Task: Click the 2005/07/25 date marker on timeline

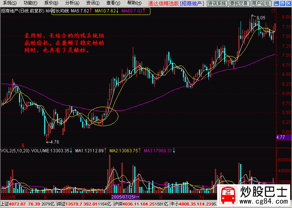Action: coord(125,196)
